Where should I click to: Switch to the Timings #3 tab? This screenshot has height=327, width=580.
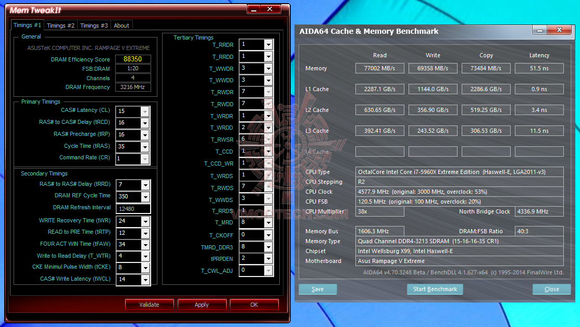[x=94, y=26]
